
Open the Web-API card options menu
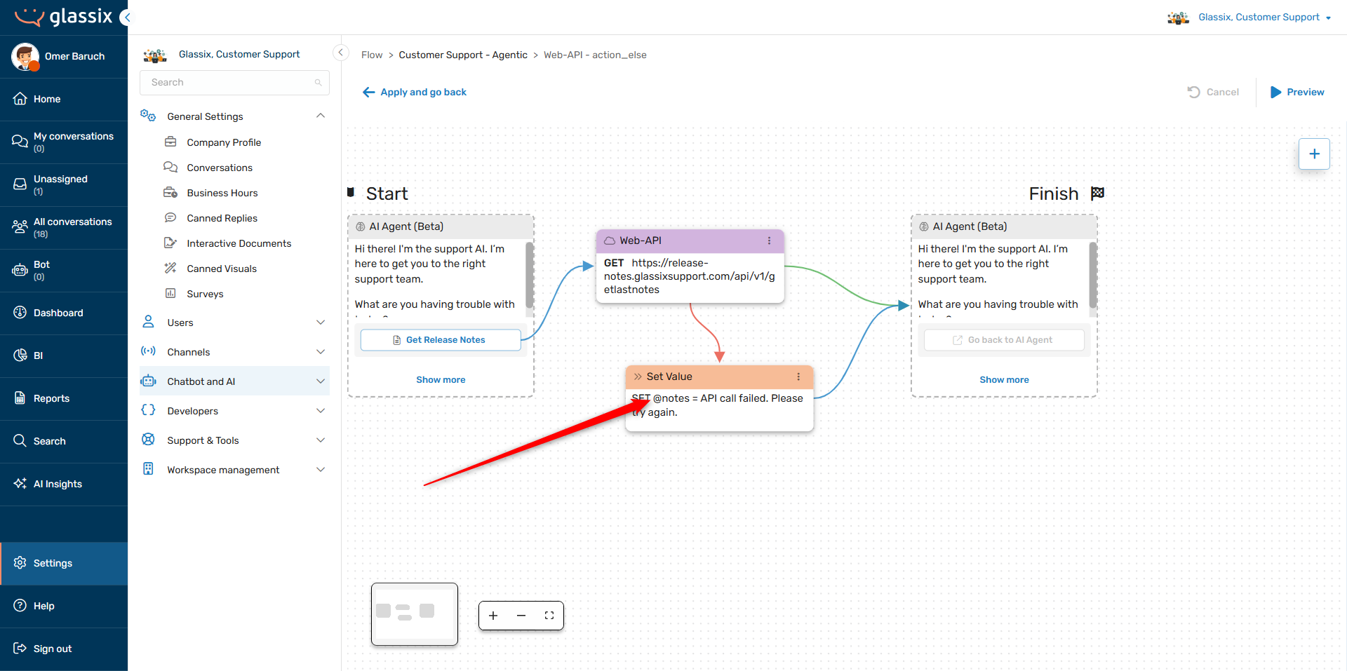769,240
